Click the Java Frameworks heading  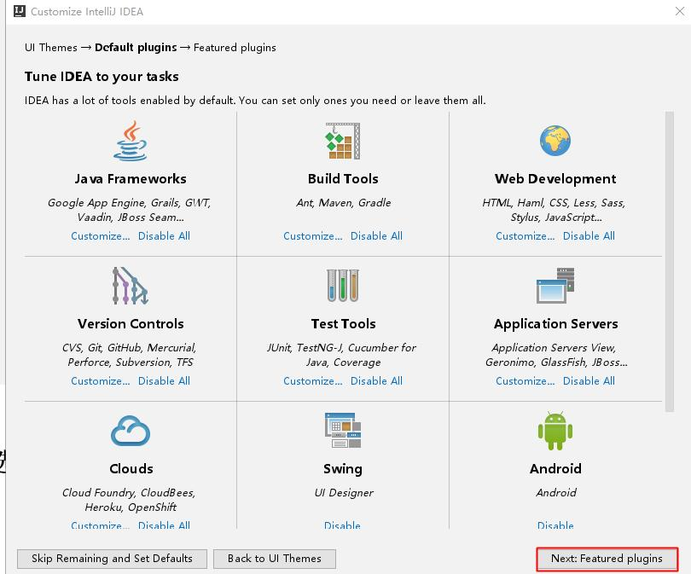131,179
